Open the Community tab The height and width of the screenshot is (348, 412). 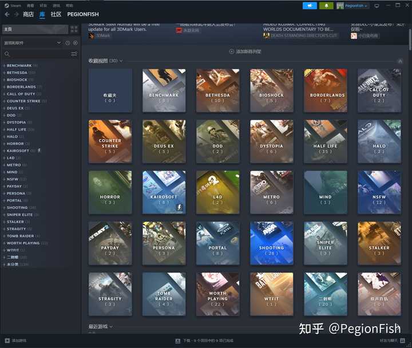point(56,14)
